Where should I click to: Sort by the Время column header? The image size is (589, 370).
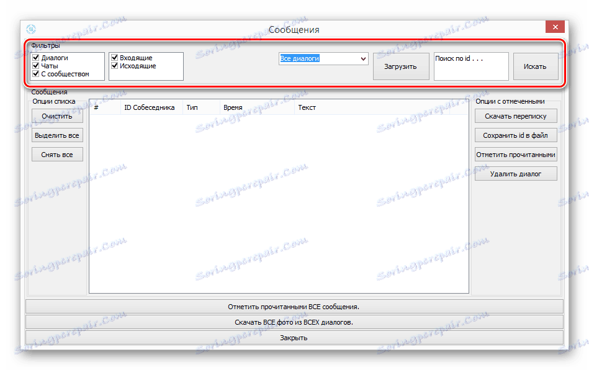click(257, 107)
